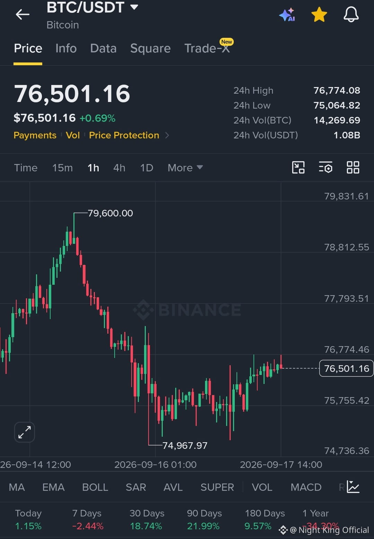Viewport: 374px width, 539px height.
Task: Toggle the BOLL indicator
Action: [x=95, y=487]
